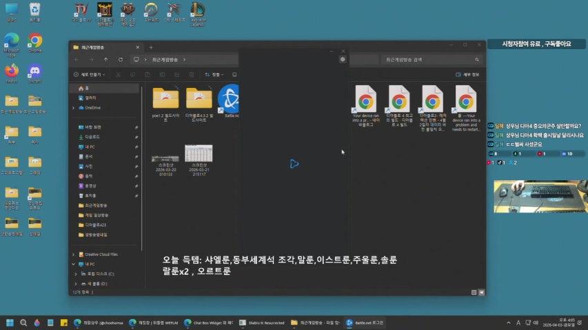Open Firefox from the desktop
This screenshot has height=330, width=588.
tap(12, 74)
